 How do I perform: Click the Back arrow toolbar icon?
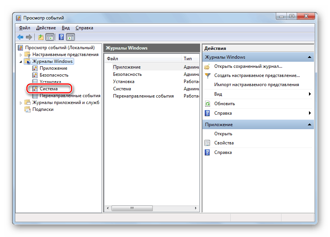[x=20, y=37]
